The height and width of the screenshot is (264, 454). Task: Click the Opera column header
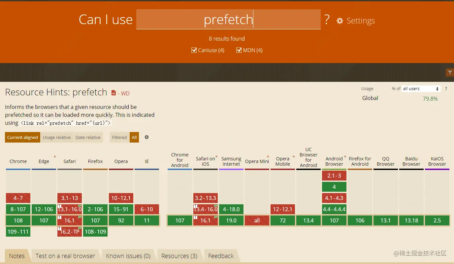pyautogui.click(x=121, y=161)
